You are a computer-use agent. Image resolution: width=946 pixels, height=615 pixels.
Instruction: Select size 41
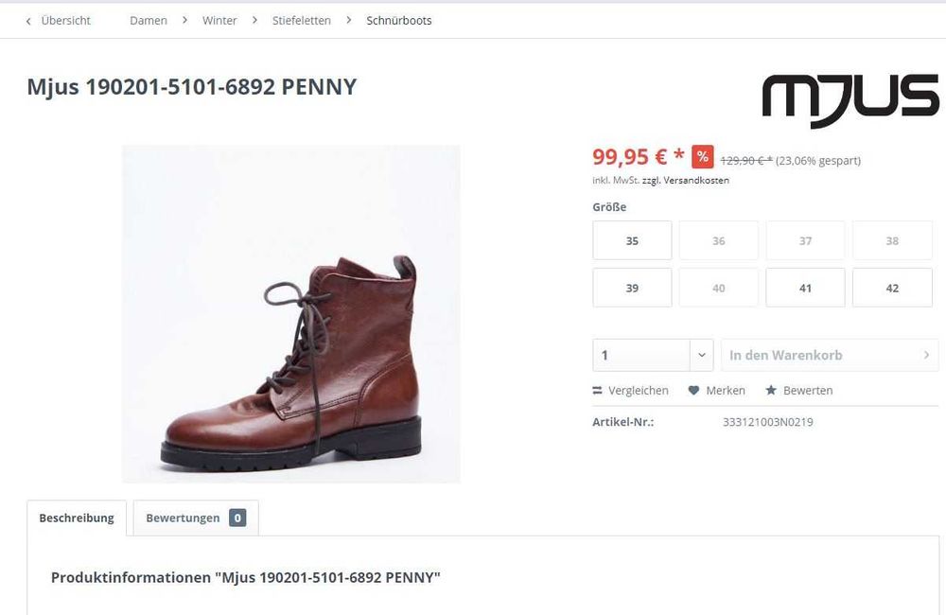pos(805,289)
